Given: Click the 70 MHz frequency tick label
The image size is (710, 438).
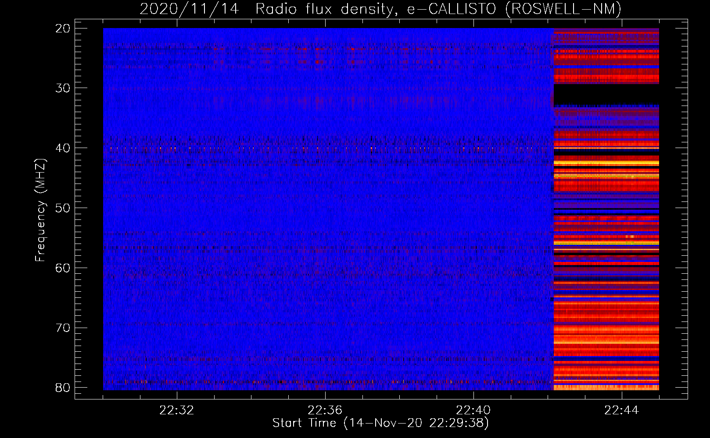Looking at the screenshot, I should pos(63,328).
